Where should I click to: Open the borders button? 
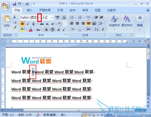[80, 29]
